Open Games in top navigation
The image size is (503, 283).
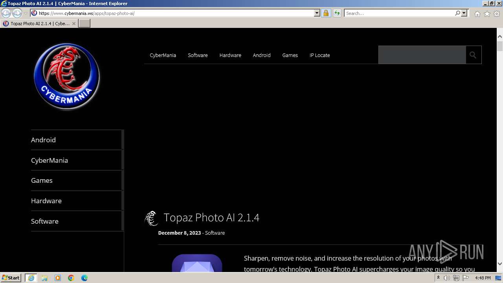(x=290, y=55)
